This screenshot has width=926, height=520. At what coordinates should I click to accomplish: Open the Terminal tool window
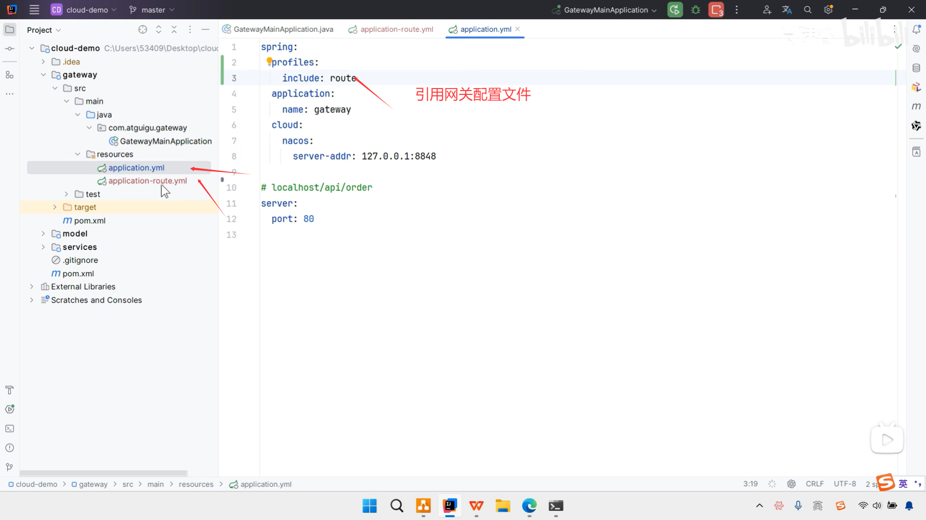click(10, 429)
